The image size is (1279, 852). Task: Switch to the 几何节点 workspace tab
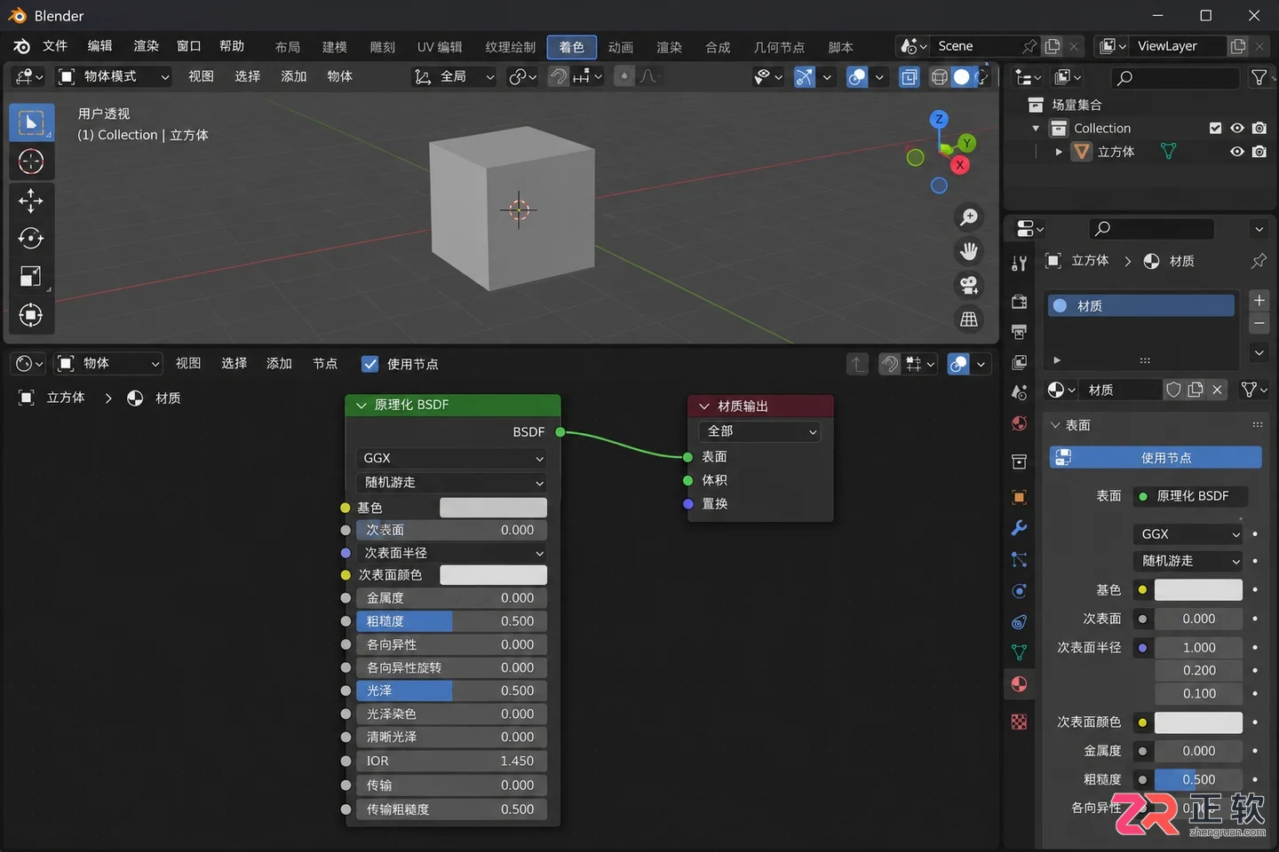779,47
